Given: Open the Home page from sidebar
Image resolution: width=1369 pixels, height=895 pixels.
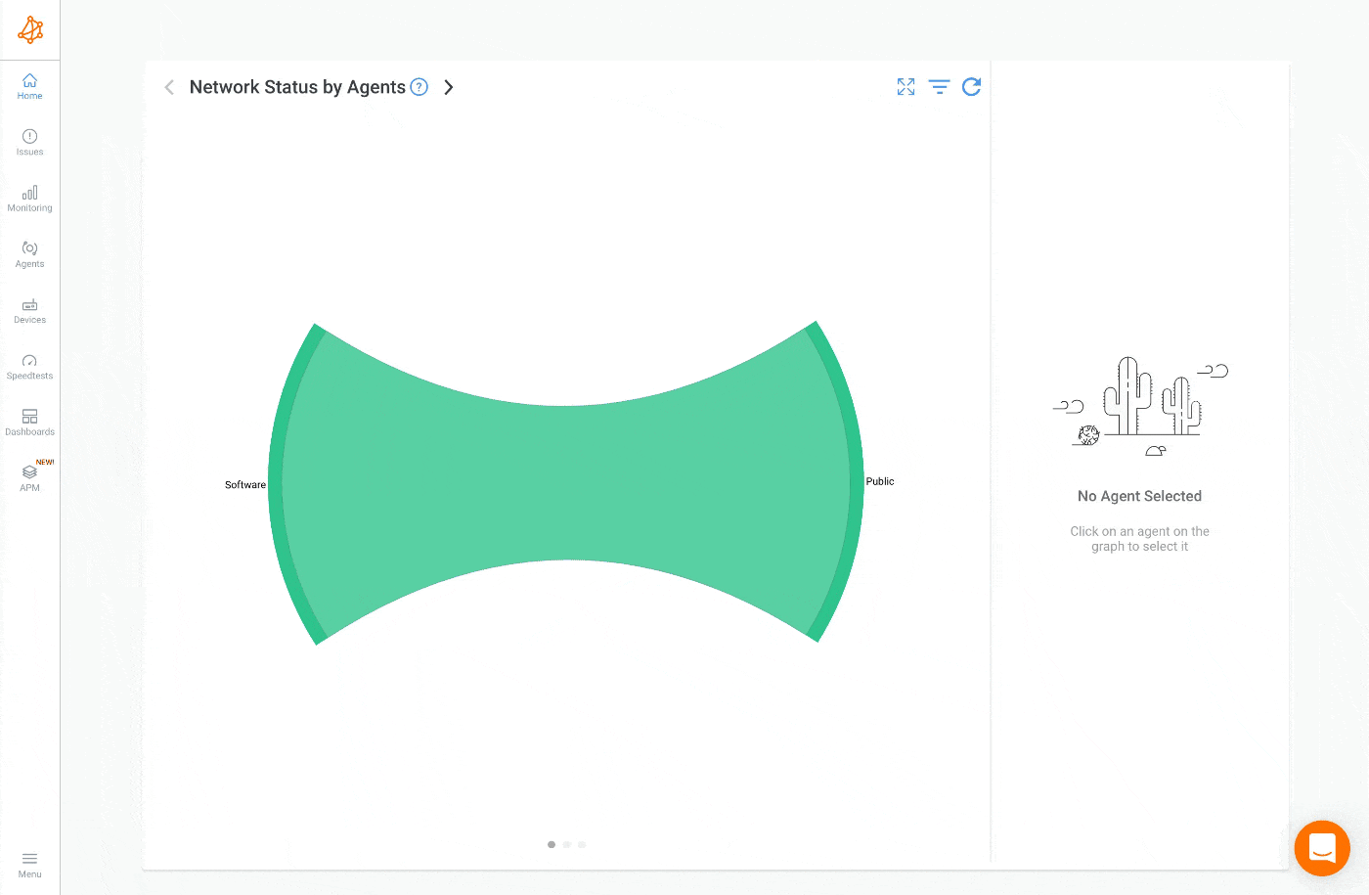Looking at the screenshot, I should (29, 87).
